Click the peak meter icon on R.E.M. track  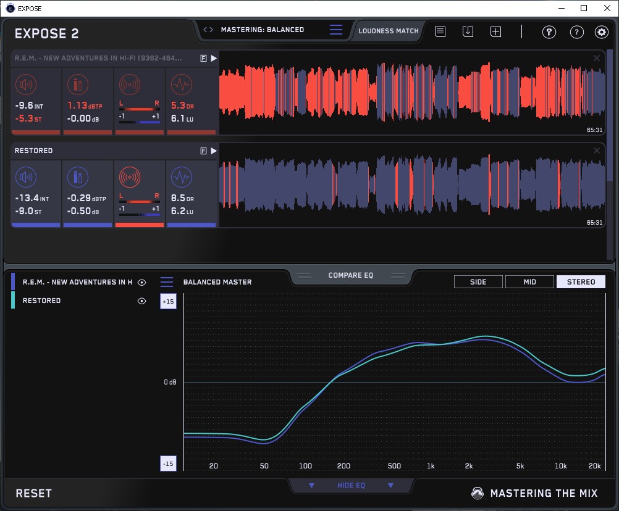77,85
